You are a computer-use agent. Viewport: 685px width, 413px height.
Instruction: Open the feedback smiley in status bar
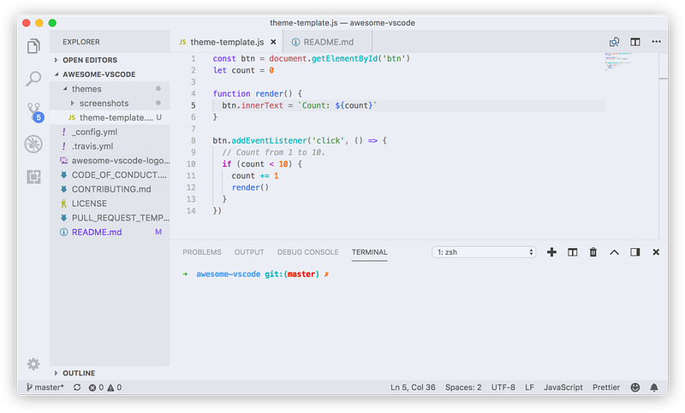click(635, 387)
